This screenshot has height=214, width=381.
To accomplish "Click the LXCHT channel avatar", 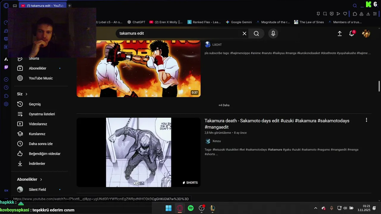I will coord(207,45).
